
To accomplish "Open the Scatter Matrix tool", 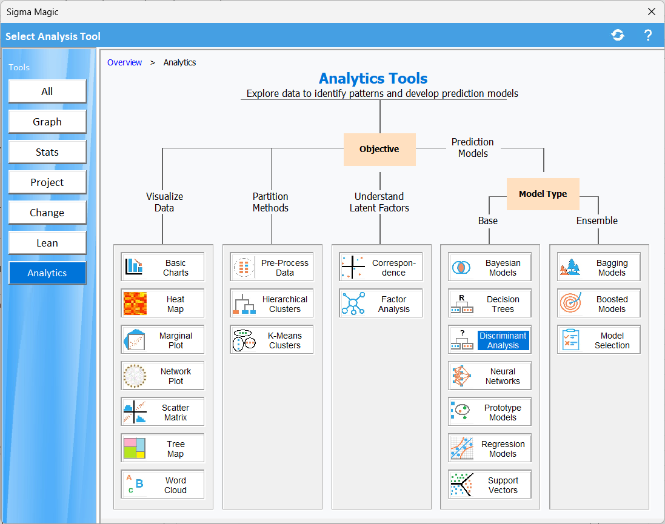I will tap(175, 413).
